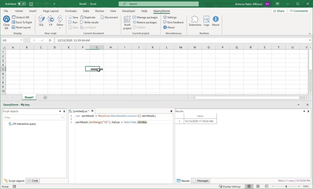
Task: Expand the Name Box dropdown
Action: point(21,40)
